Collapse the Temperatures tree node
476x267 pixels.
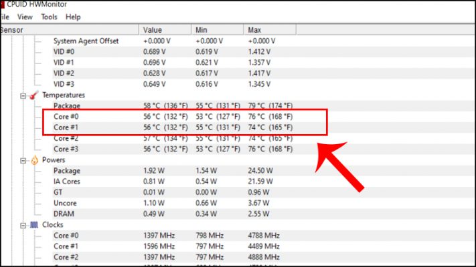pos(23,95)
